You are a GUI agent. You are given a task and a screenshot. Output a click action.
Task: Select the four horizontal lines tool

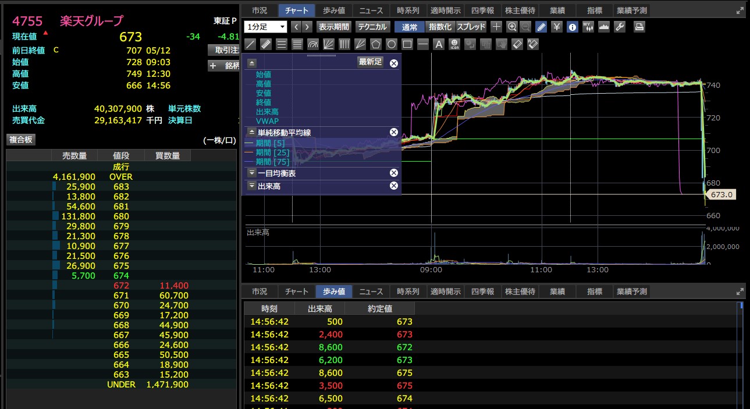pos(297,44)
